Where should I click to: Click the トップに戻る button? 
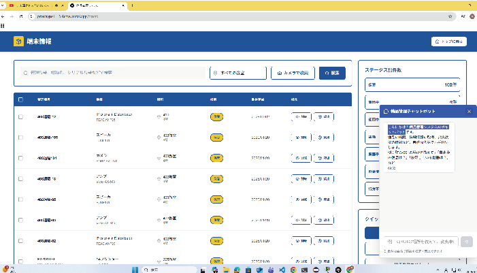(x=448, y=42)
